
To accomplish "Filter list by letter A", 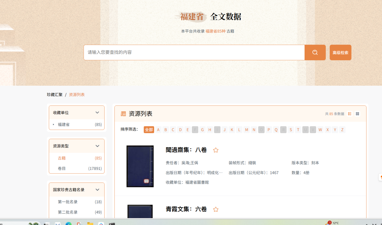I will [158, 130].
